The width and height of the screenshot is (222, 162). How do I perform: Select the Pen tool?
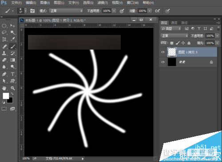[4, 74]
